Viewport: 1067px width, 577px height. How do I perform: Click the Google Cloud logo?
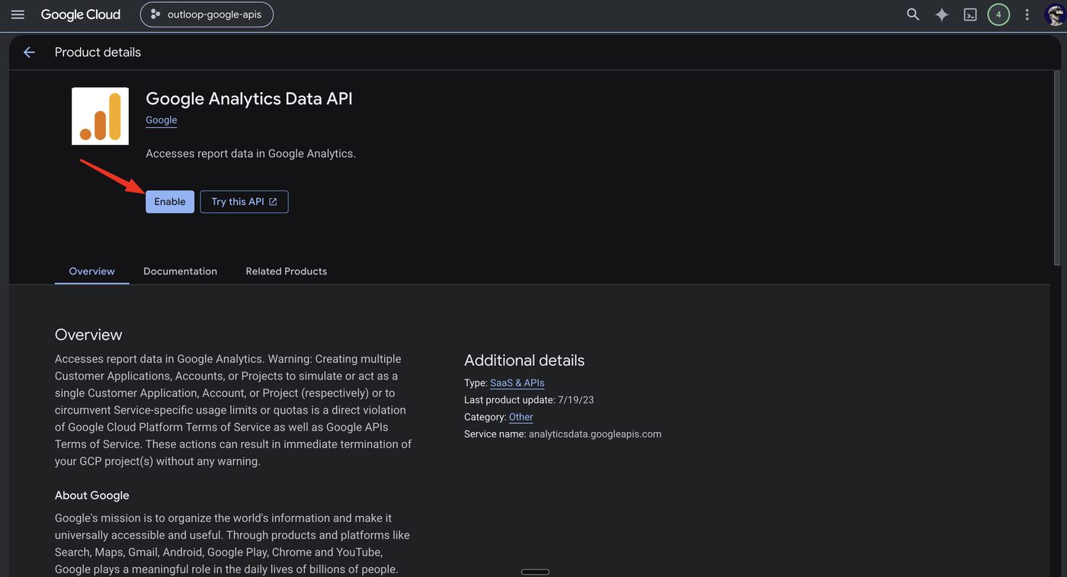[x=81, y=14]
